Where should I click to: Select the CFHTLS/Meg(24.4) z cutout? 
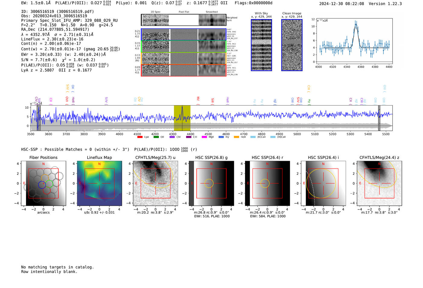pos(379,183)
